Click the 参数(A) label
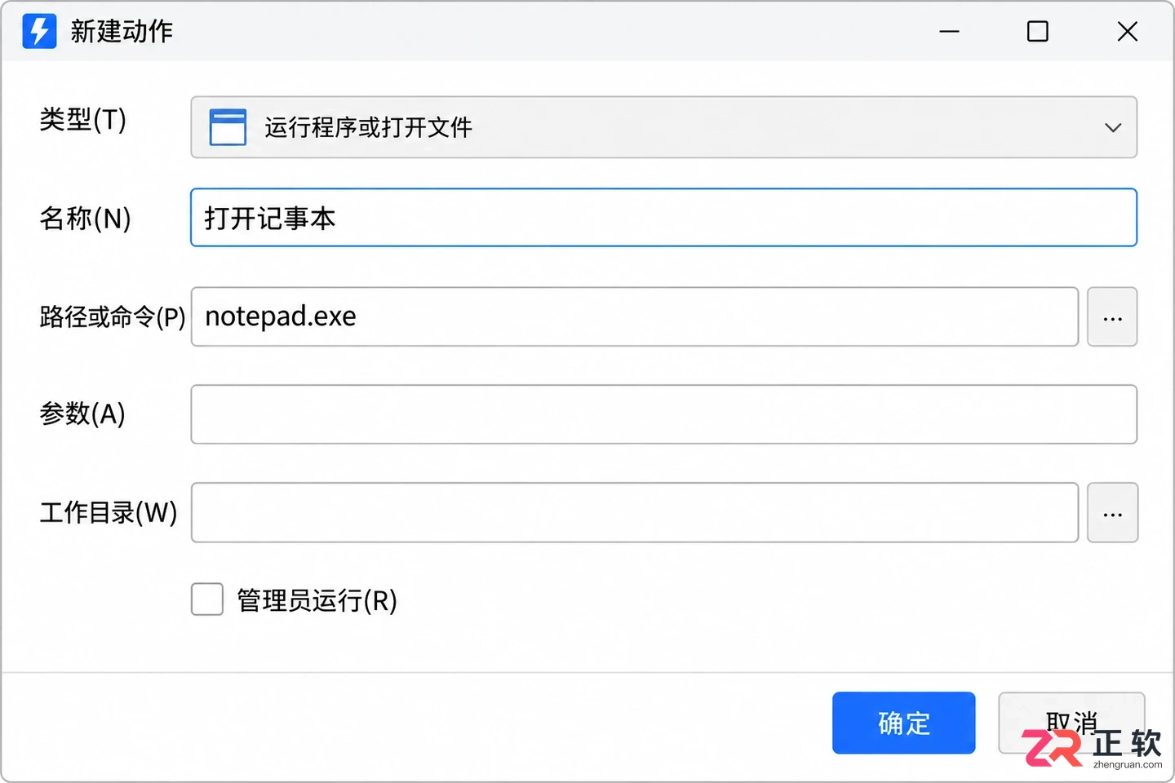The height and width of the screenshot is (783, 1175). click(82, 414)
